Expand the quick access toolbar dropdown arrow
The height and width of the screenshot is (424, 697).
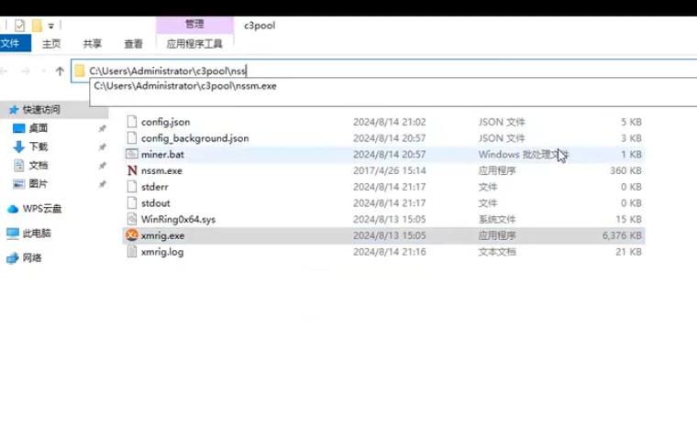click(51, 27)
